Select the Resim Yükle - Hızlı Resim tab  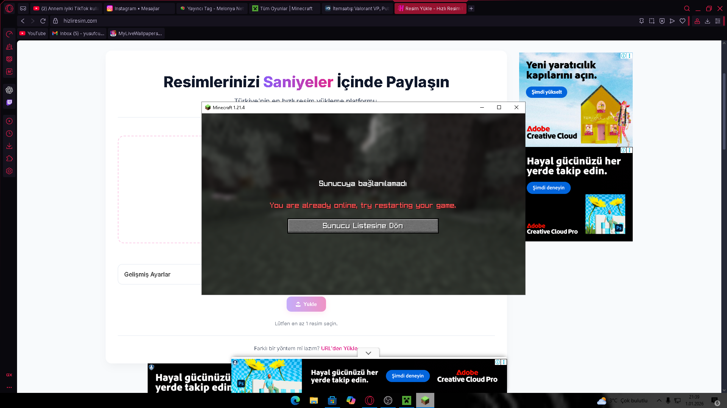[x=431, y=8]
